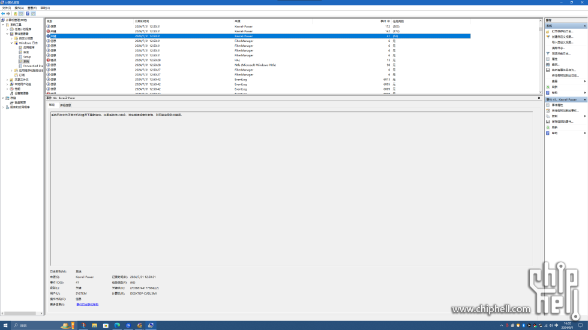Click the Back arrow in the toolbar
Screen dimensions: 588x330
click(x=3, y=13)
